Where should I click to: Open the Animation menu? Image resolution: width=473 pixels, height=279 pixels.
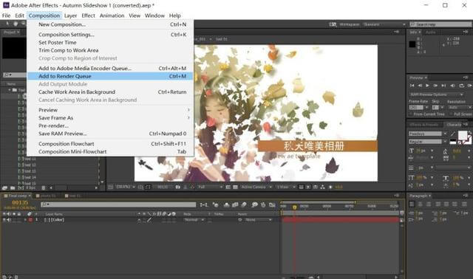tap(112, 15)
